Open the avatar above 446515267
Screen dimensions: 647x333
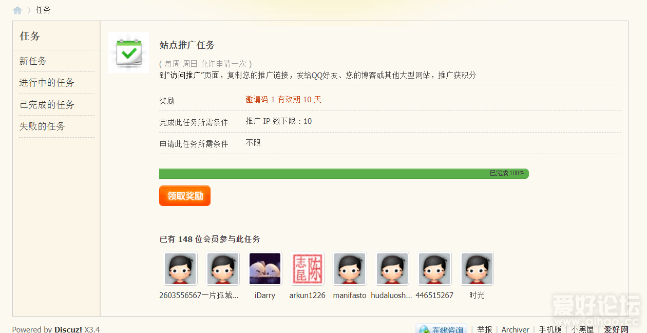pyautogui.click(x=434, y=269)
